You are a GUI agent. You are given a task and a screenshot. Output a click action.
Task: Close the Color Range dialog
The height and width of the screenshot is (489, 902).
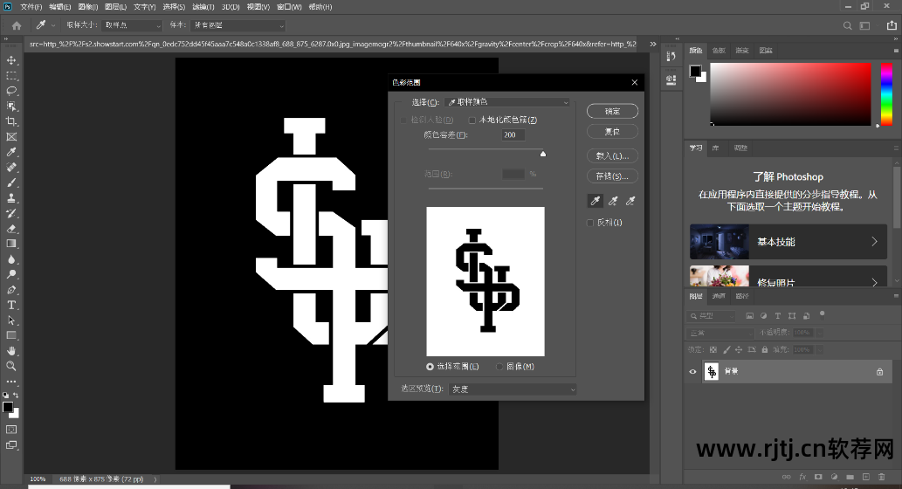pyautogui.click(x=635, y=82)
